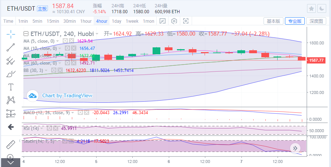This screenshot has height=167, width=331.
Task: Expand RSI (14) dropdown arrow
Action: [42, 128]
